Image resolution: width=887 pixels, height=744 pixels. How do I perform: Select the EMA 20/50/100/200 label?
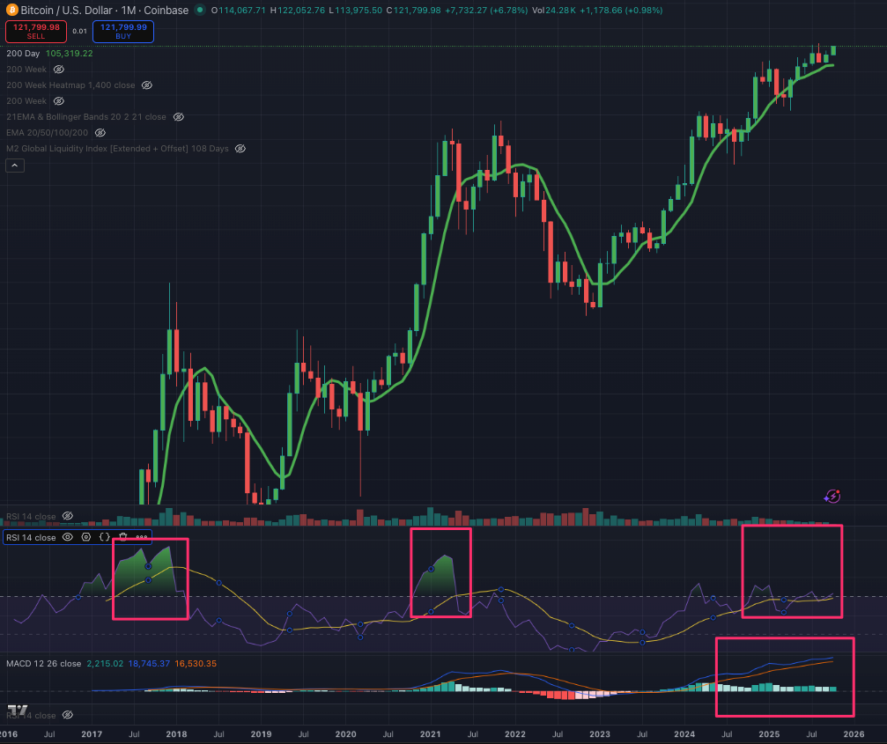click(47, 132)
